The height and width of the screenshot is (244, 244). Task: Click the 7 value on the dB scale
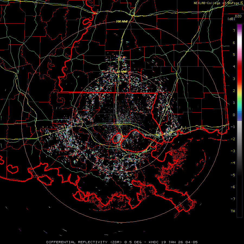click(234, 30)
